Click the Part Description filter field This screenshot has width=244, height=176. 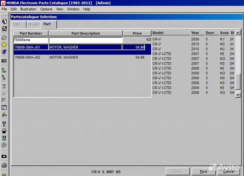point(85,40)
